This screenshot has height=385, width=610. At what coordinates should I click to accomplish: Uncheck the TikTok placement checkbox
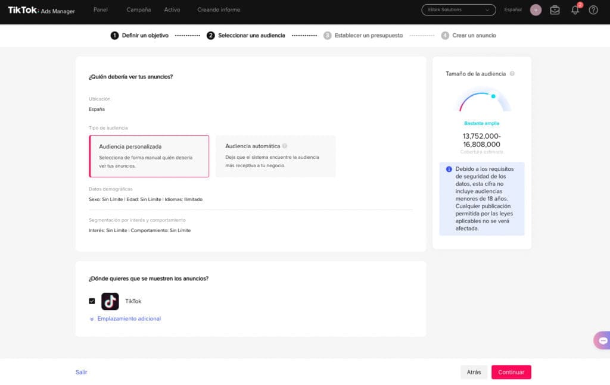(92, 301)
